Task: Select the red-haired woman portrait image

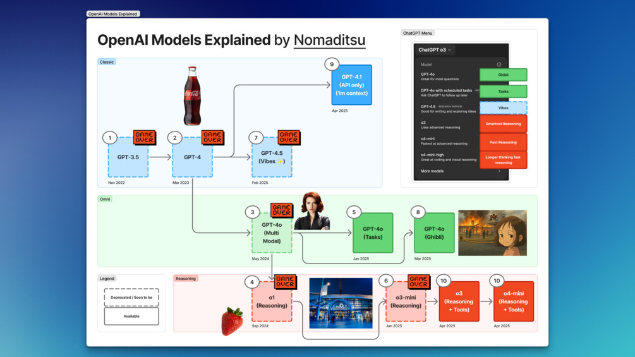Action: tap(312, 211)
